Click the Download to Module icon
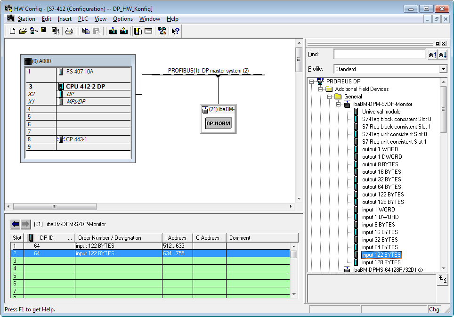454x317 pixels. (113, 31)
